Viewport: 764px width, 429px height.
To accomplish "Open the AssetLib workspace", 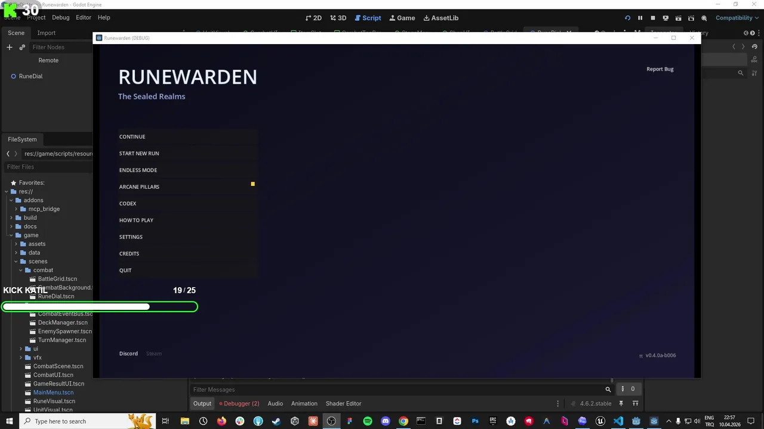I will tap(441, 18).
